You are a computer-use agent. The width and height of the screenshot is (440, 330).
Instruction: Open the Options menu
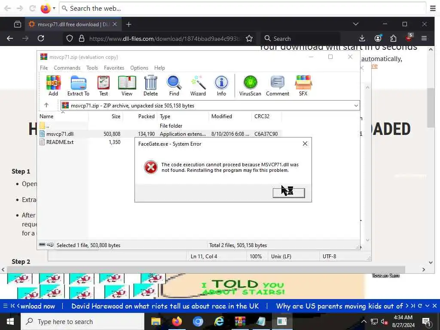tap(139, 68)
